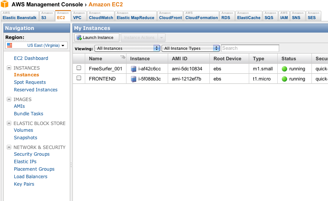Select the FRONTEND instance checkbox

[79, 78]
